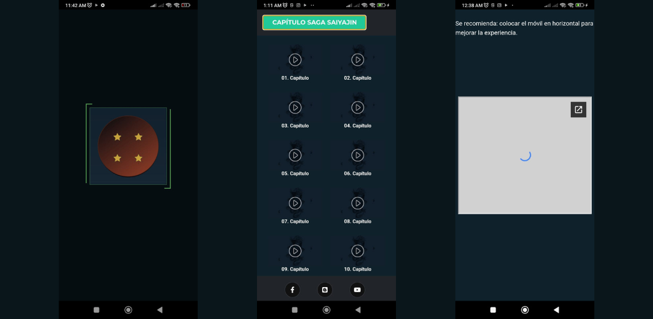Image resolution: width=653 pixels, height=319 pixels.
Task: Click the '02. Capítulo' label text
Action: (358, 78)
